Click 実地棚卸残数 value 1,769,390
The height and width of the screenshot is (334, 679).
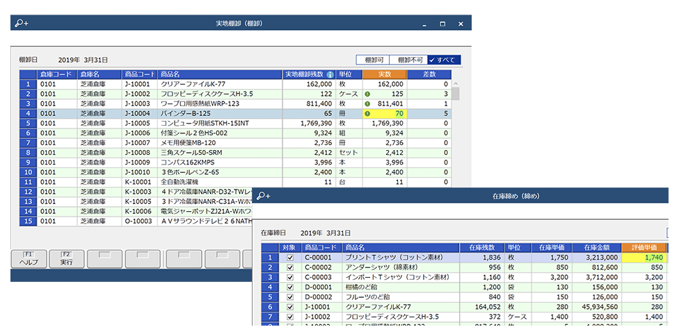[316, 124]
